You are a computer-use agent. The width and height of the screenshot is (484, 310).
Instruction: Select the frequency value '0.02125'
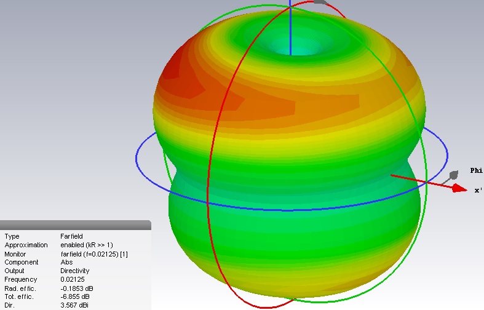pos(73,279)
